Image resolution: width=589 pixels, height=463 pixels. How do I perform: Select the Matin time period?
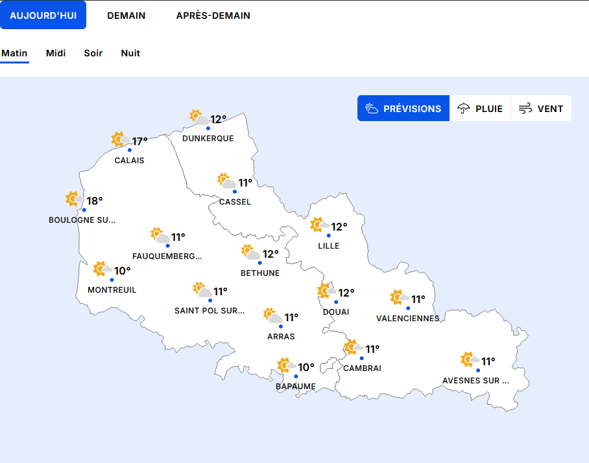pyautogui.click(x=14, y=53)
